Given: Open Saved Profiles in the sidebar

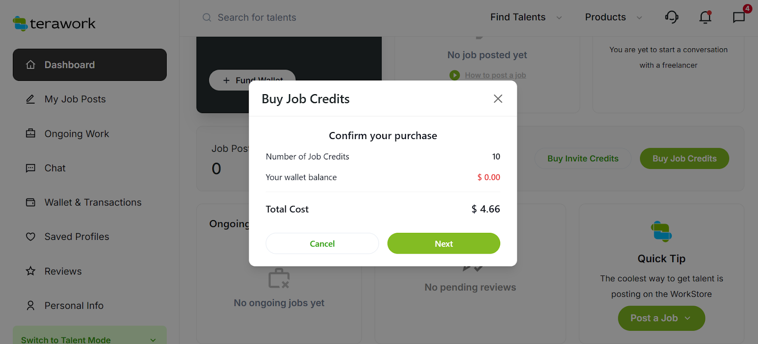Looking at the screenshot, I should pyautogui.click(x=77, y=237).
